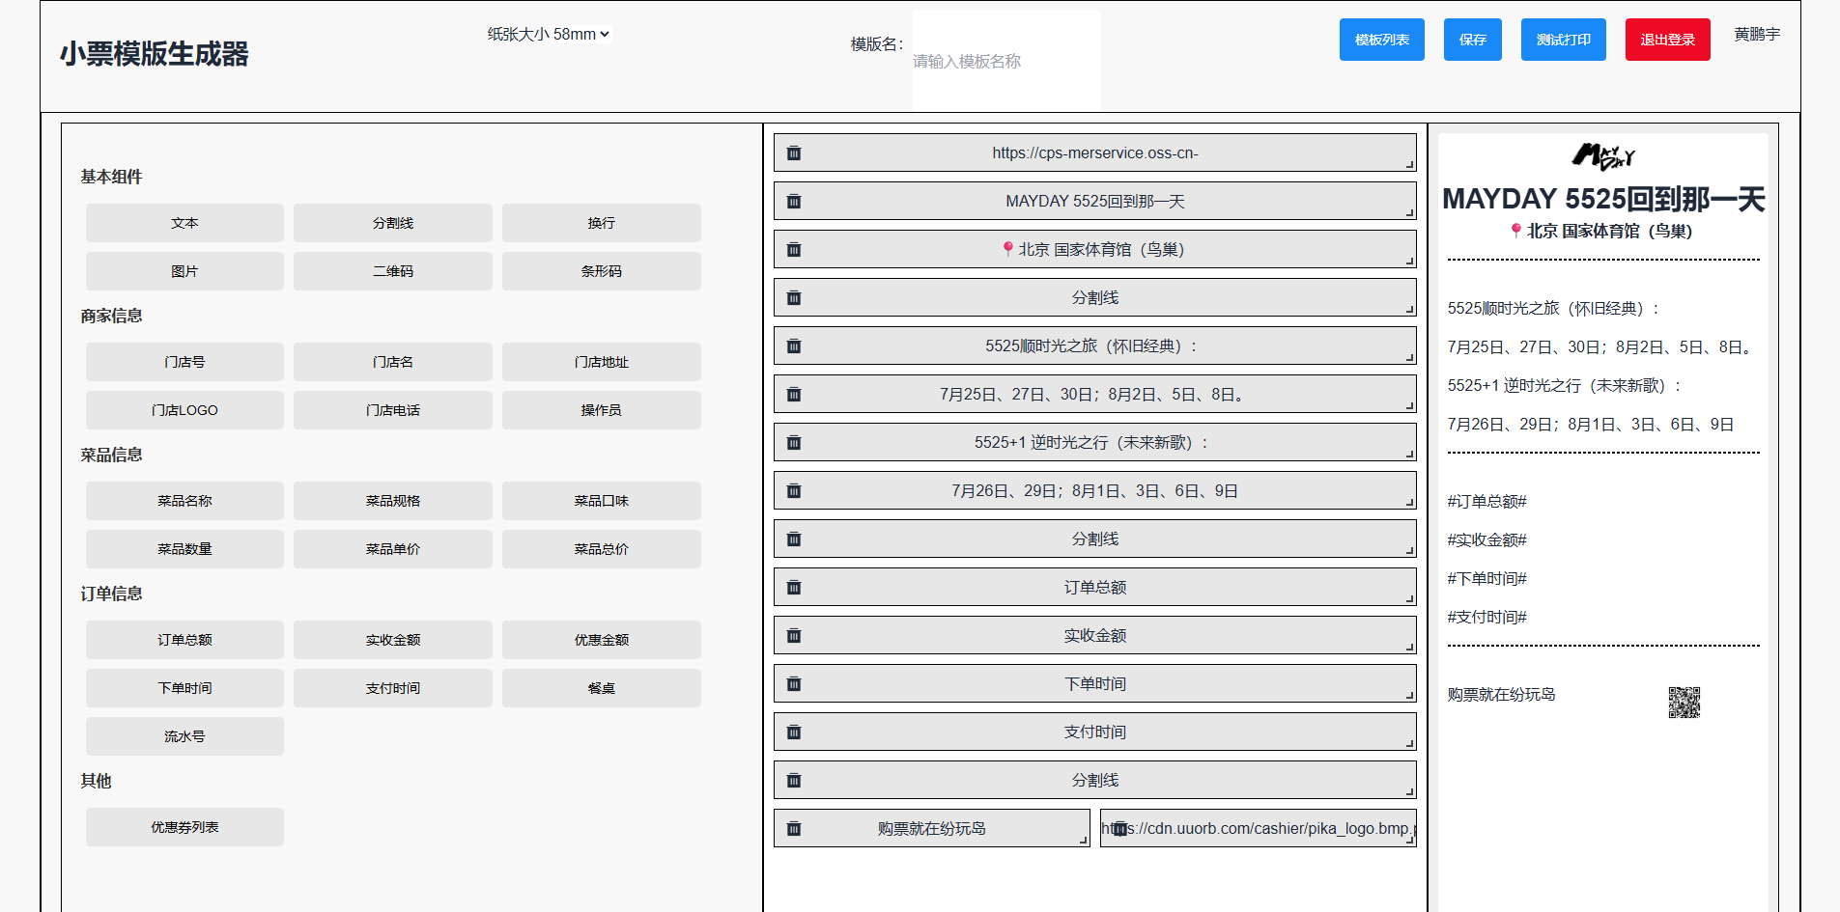Add a 条形码 barcode component

(x=602, y=271)
